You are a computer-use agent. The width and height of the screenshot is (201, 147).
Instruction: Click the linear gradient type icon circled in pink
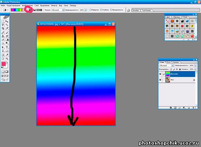tap(29, 10)
